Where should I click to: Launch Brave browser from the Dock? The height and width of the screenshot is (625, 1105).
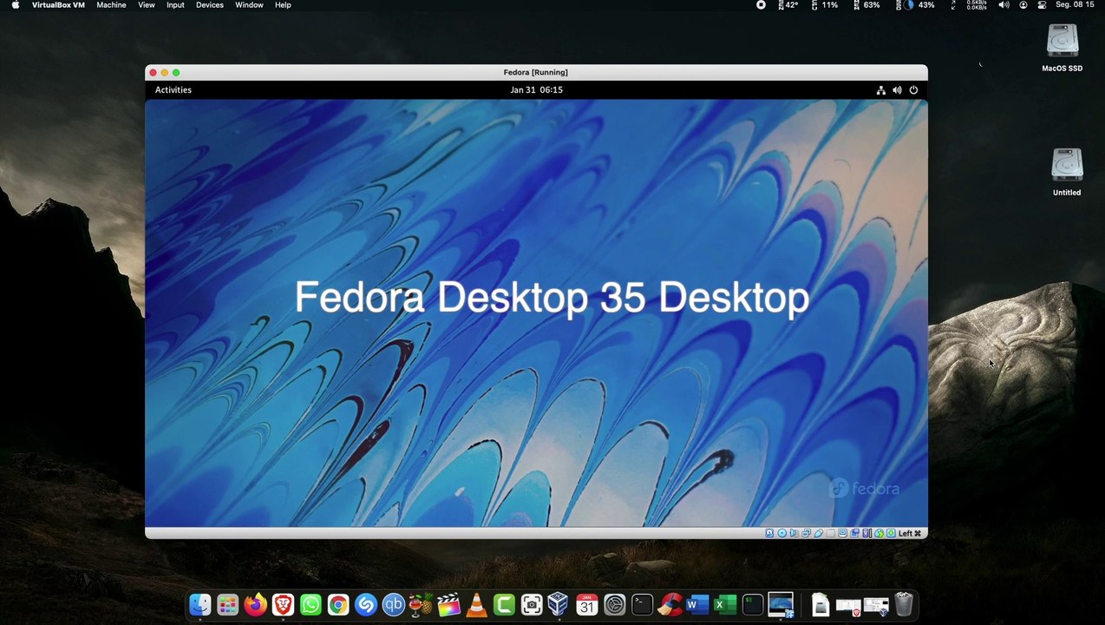tap(283, 605)
